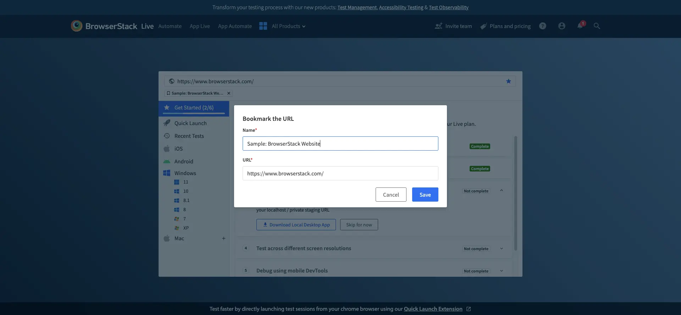Image resolution: width=681 pixels, height=315 pixels.
Task: Click the search magnifier icon
Action: click(x=597, y=26)
